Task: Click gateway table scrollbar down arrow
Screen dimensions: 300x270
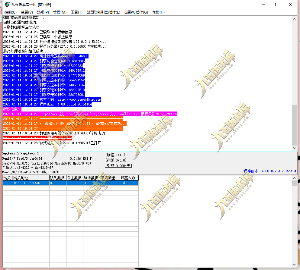Action: [294, 265]
